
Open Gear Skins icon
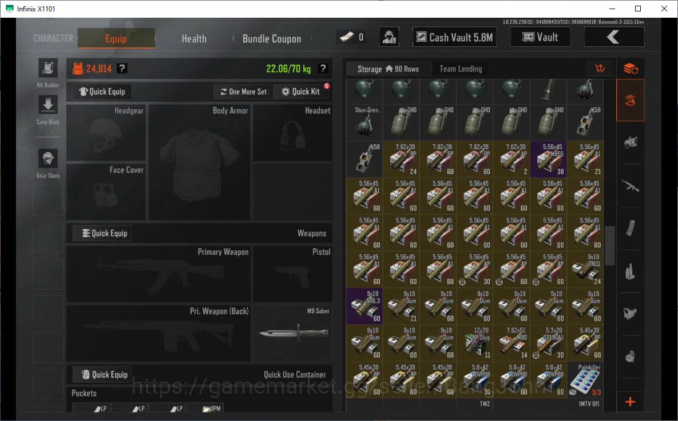coord(48,159)
